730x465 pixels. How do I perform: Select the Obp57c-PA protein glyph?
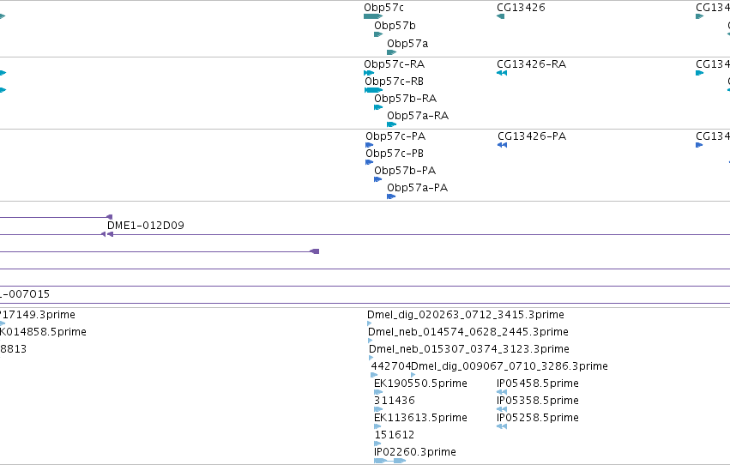(x=369, y=145)
